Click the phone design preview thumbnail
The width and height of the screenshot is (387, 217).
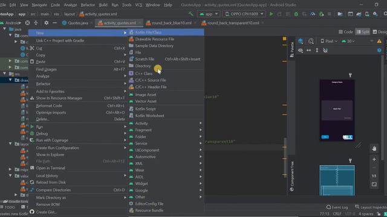click(337, 110)
